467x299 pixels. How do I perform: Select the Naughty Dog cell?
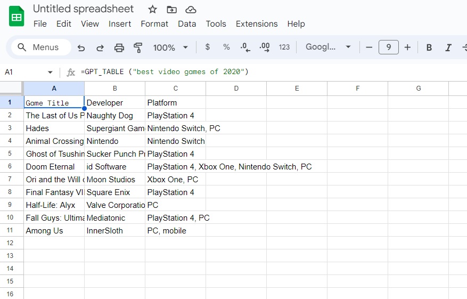pos(115,115)
